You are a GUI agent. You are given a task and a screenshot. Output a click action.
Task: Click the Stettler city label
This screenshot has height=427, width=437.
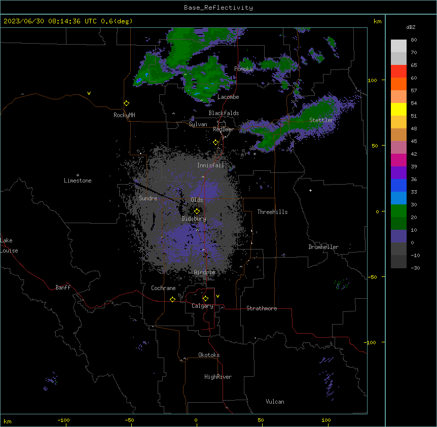[321, 120]
